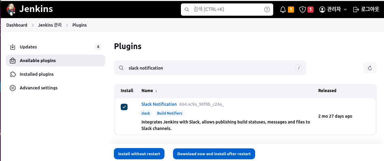Click the Available plugins shopping bag icon
The height and width of the screenshot is (161, 384).
pos(13,61)
